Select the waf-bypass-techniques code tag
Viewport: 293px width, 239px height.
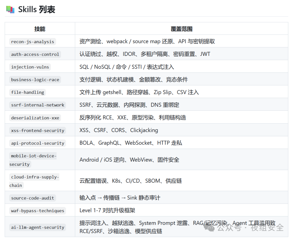point(37,211)
